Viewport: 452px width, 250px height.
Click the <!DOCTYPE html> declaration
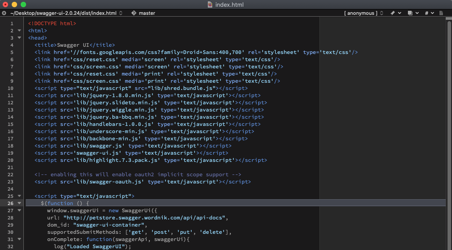(52, 23)
